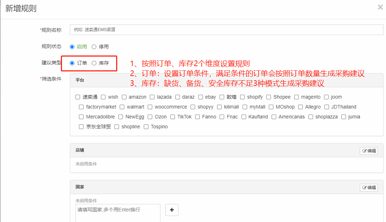
Task: Select the 停用 rule status radio
Action: (94, 47)
